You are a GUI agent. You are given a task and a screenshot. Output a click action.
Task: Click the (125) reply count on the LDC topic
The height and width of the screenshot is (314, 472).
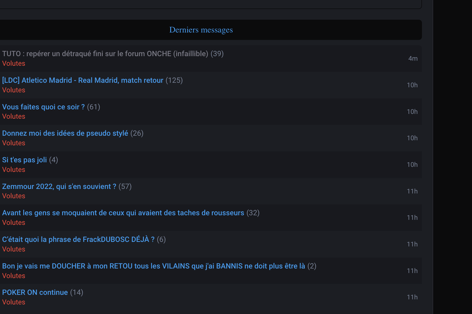coord(174,81)
